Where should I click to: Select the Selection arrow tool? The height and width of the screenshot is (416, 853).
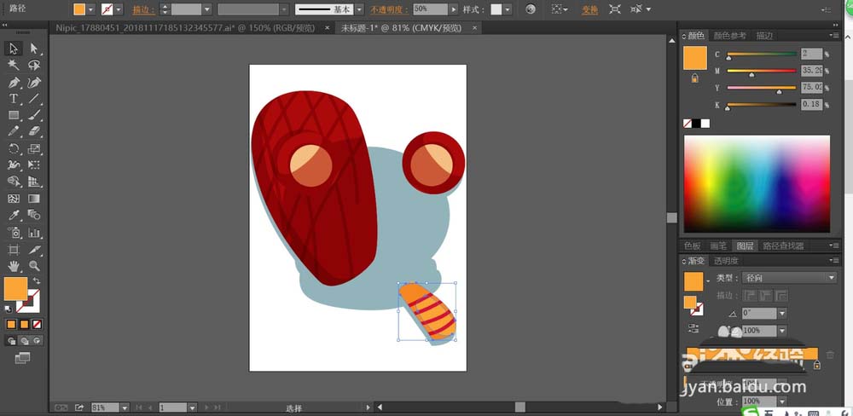click(14, 49)
